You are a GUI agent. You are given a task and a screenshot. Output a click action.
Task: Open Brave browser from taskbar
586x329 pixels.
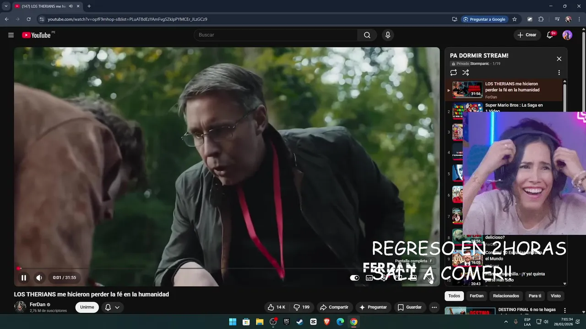[327, 322]
